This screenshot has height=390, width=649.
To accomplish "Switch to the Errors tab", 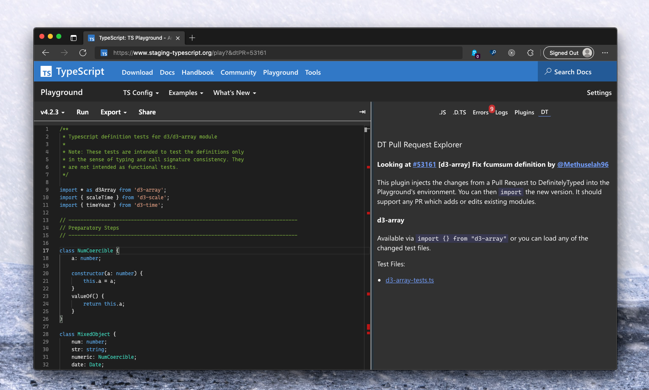I will [481, 112].
